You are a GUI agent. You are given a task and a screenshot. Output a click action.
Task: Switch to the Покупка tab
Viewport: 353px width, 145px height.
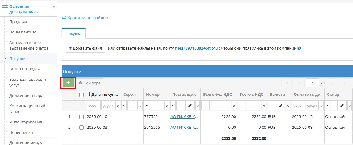coord(73,34)
